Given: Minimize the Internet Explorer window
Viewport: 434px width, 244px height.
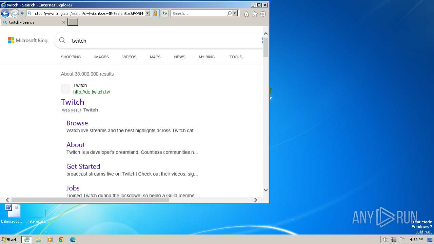Looking at the screenshot, I should click(253, 5).
